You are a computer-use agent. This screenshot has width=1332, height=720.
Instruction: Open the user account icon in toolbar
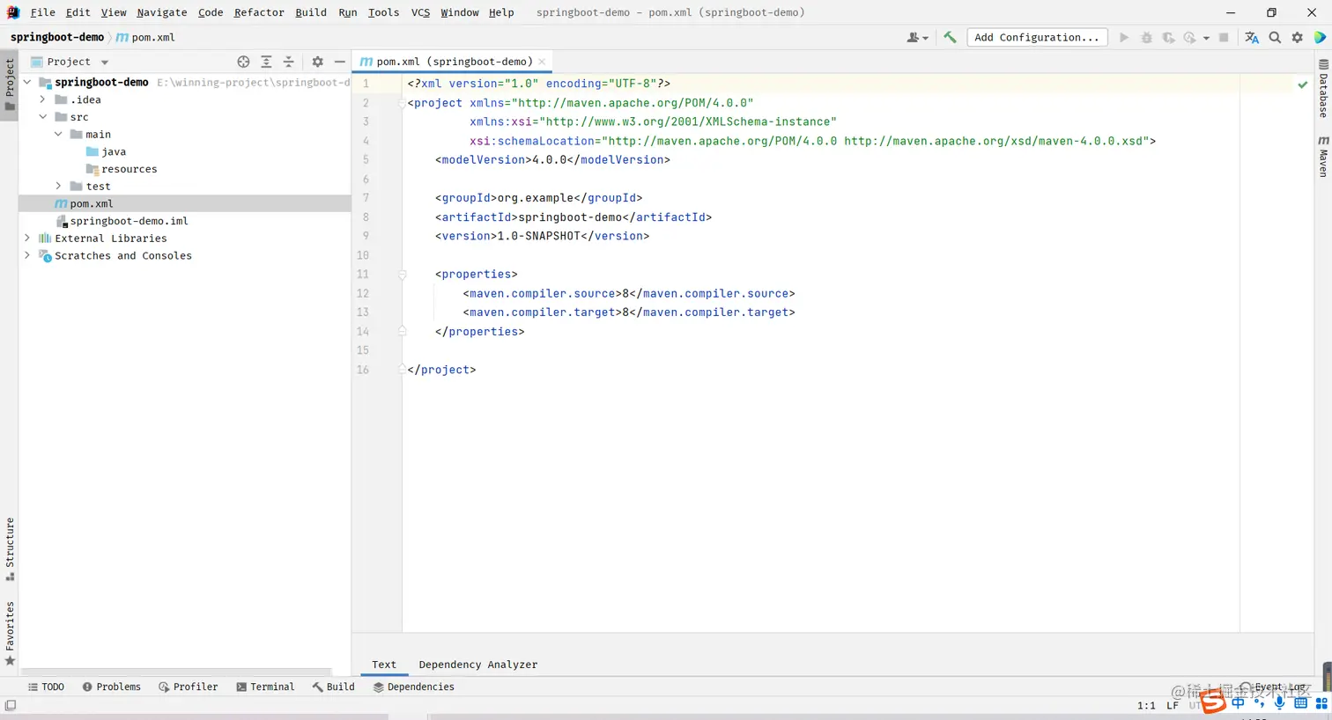917,38
